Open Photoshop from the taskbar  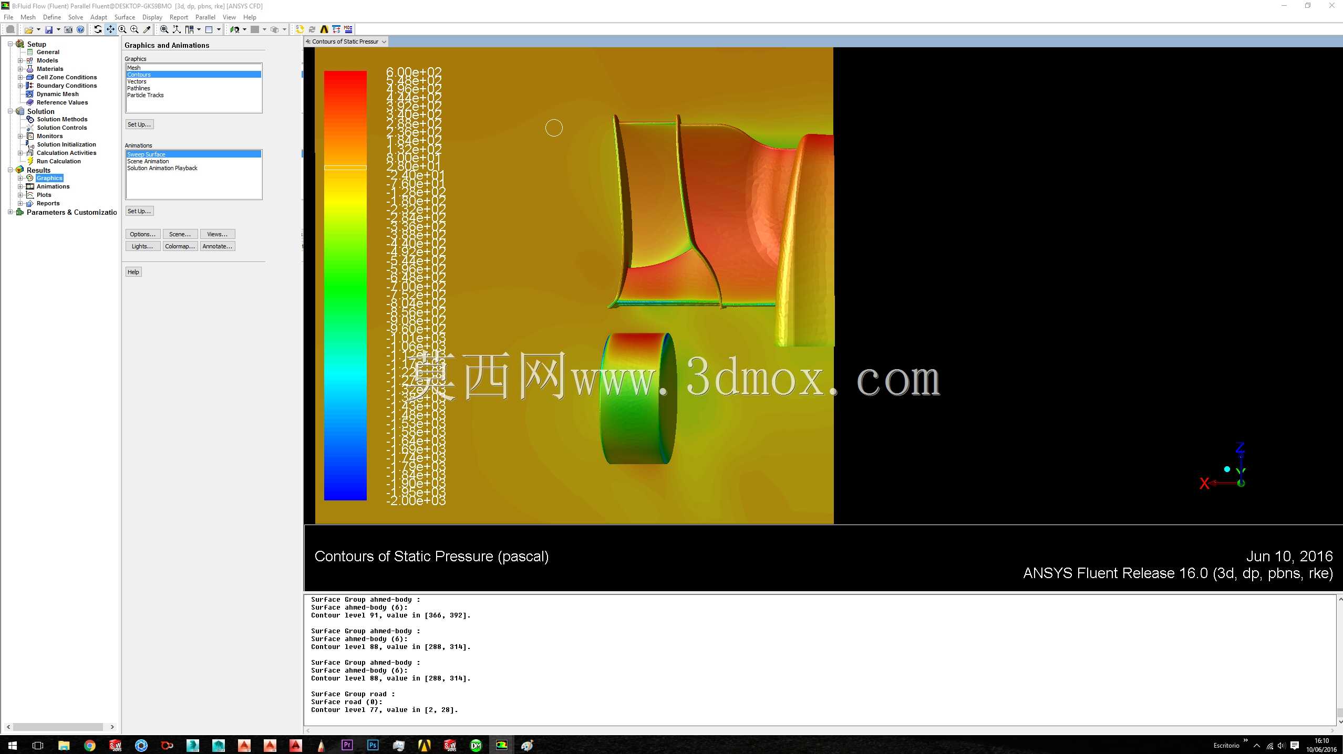(373, 745)
